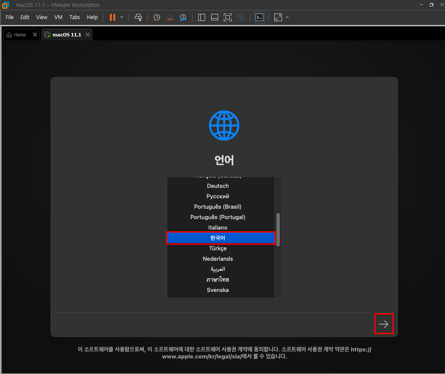The image size is (445, 374).
Task: Close the macOS 11.1 tab
Action: (x=88, y=34)
